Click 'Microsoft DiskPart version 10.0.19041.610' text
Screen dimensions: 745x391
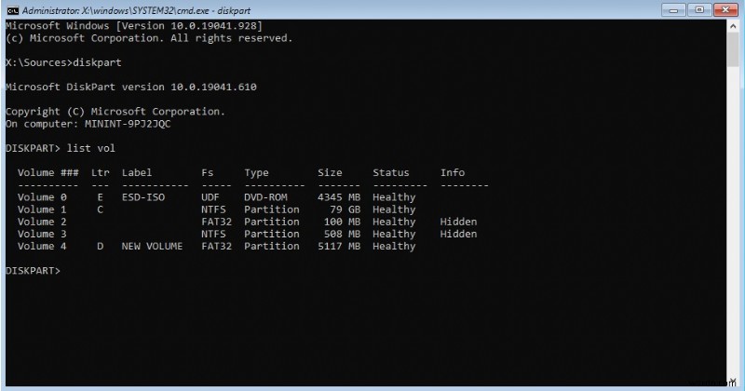coord(131,87)
